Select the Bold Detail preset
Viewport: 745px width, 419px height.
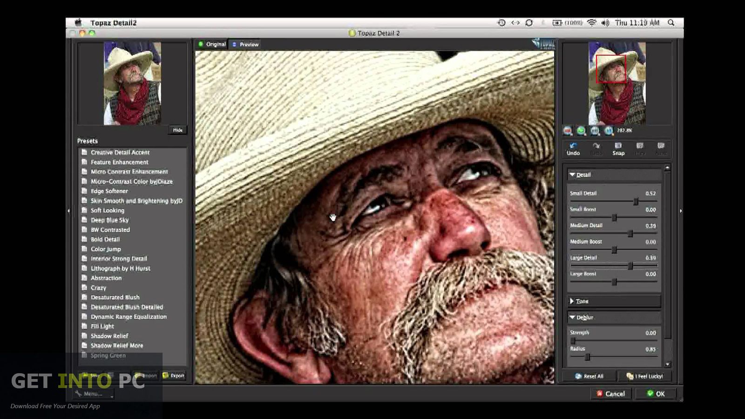coord(105,239)
